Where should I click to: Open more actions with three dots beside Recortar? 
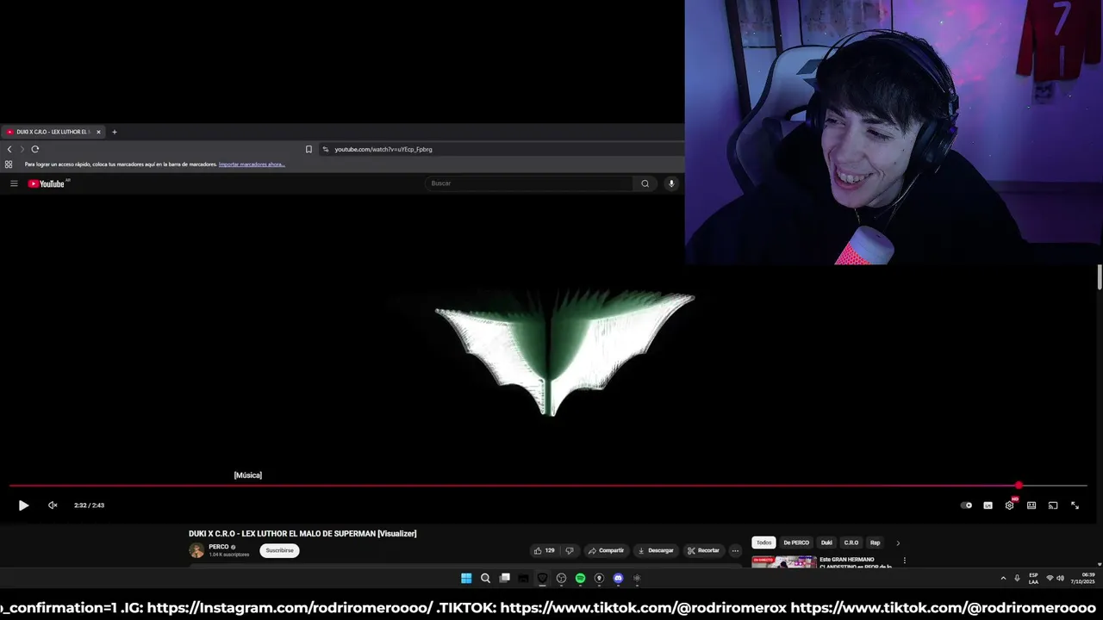735,550
